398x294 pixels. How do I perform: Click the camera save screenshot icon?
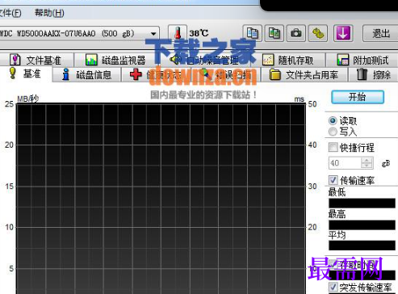pos(296,33)
